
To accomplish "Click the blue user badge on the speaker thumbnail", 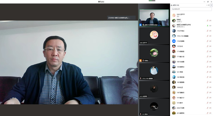I will pyautogui.click(x=140, y=25).
